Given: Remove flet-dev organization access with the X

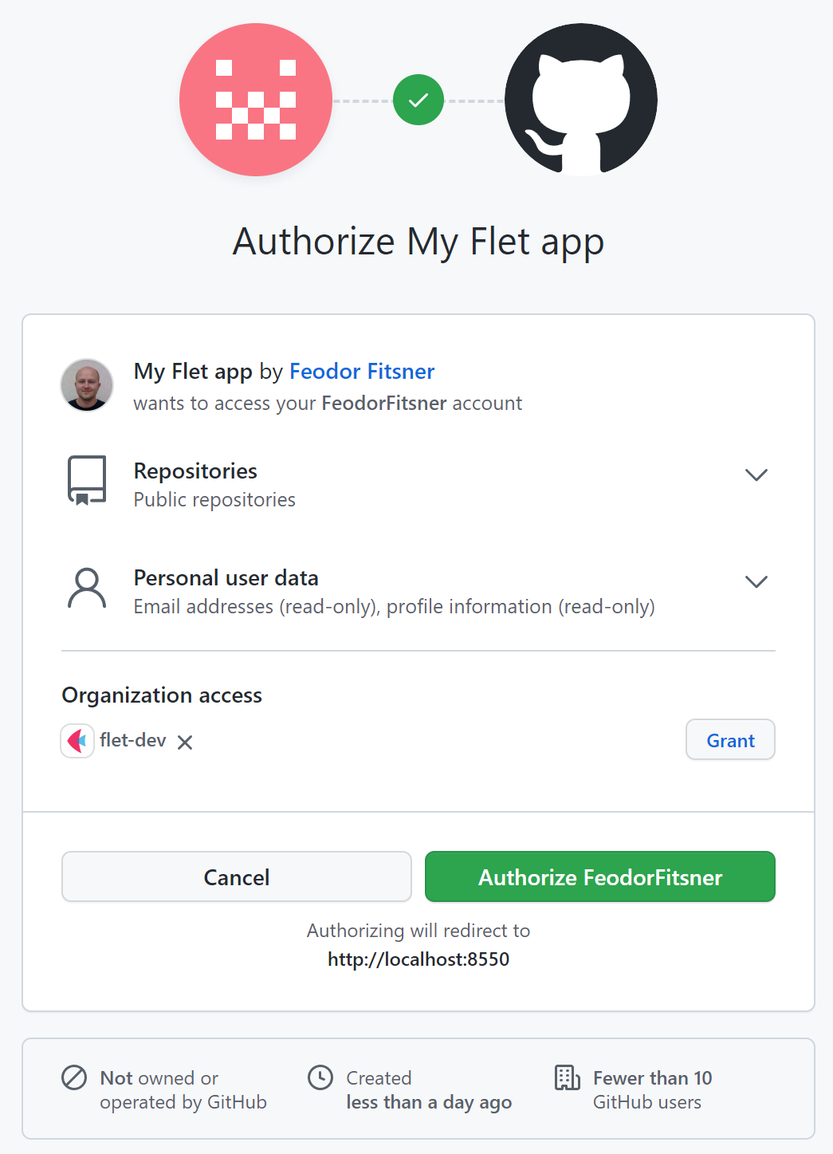Looking at the screenshot, I should [184, 742].
